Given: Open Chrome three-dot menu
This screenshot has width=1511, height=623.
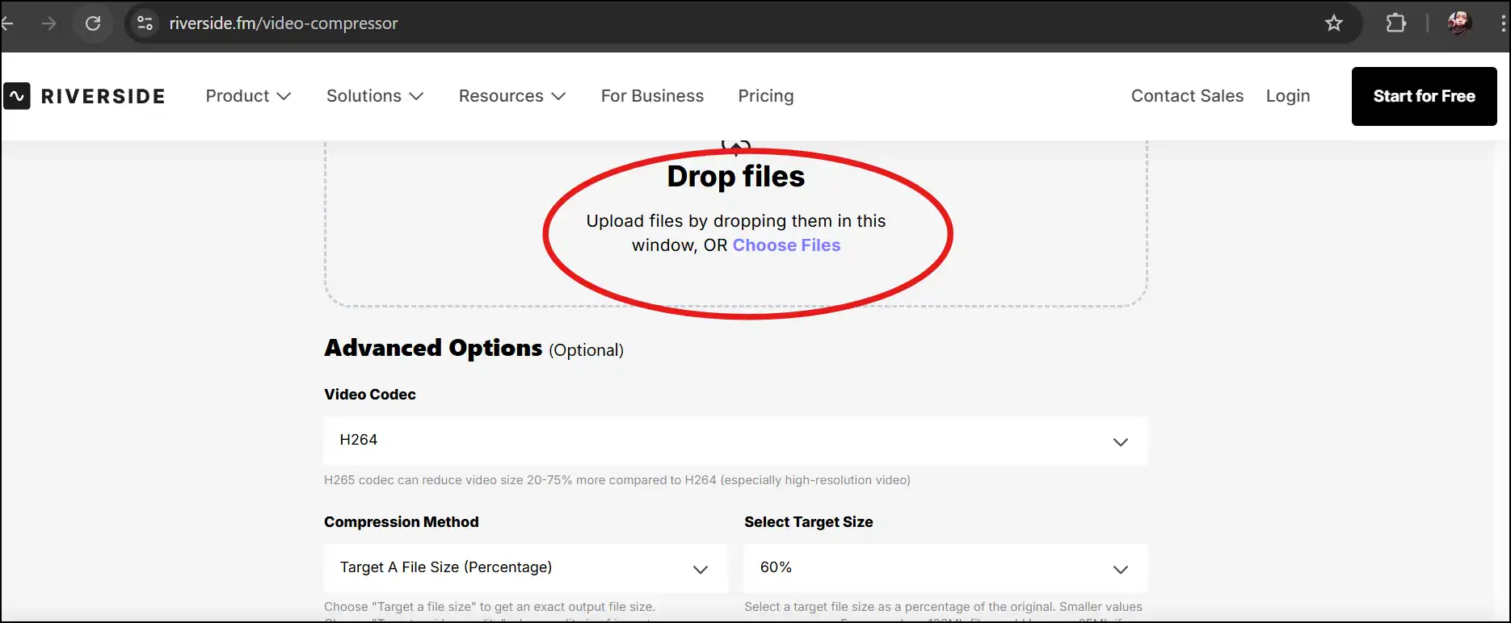Looking at the screenshot, I should coord(1503,23).
